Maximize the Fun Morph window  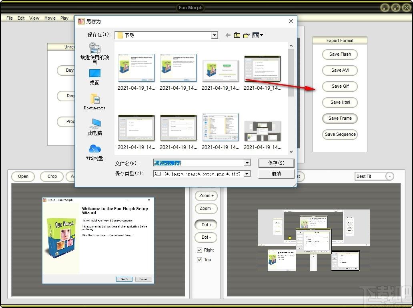pos(396,8)
